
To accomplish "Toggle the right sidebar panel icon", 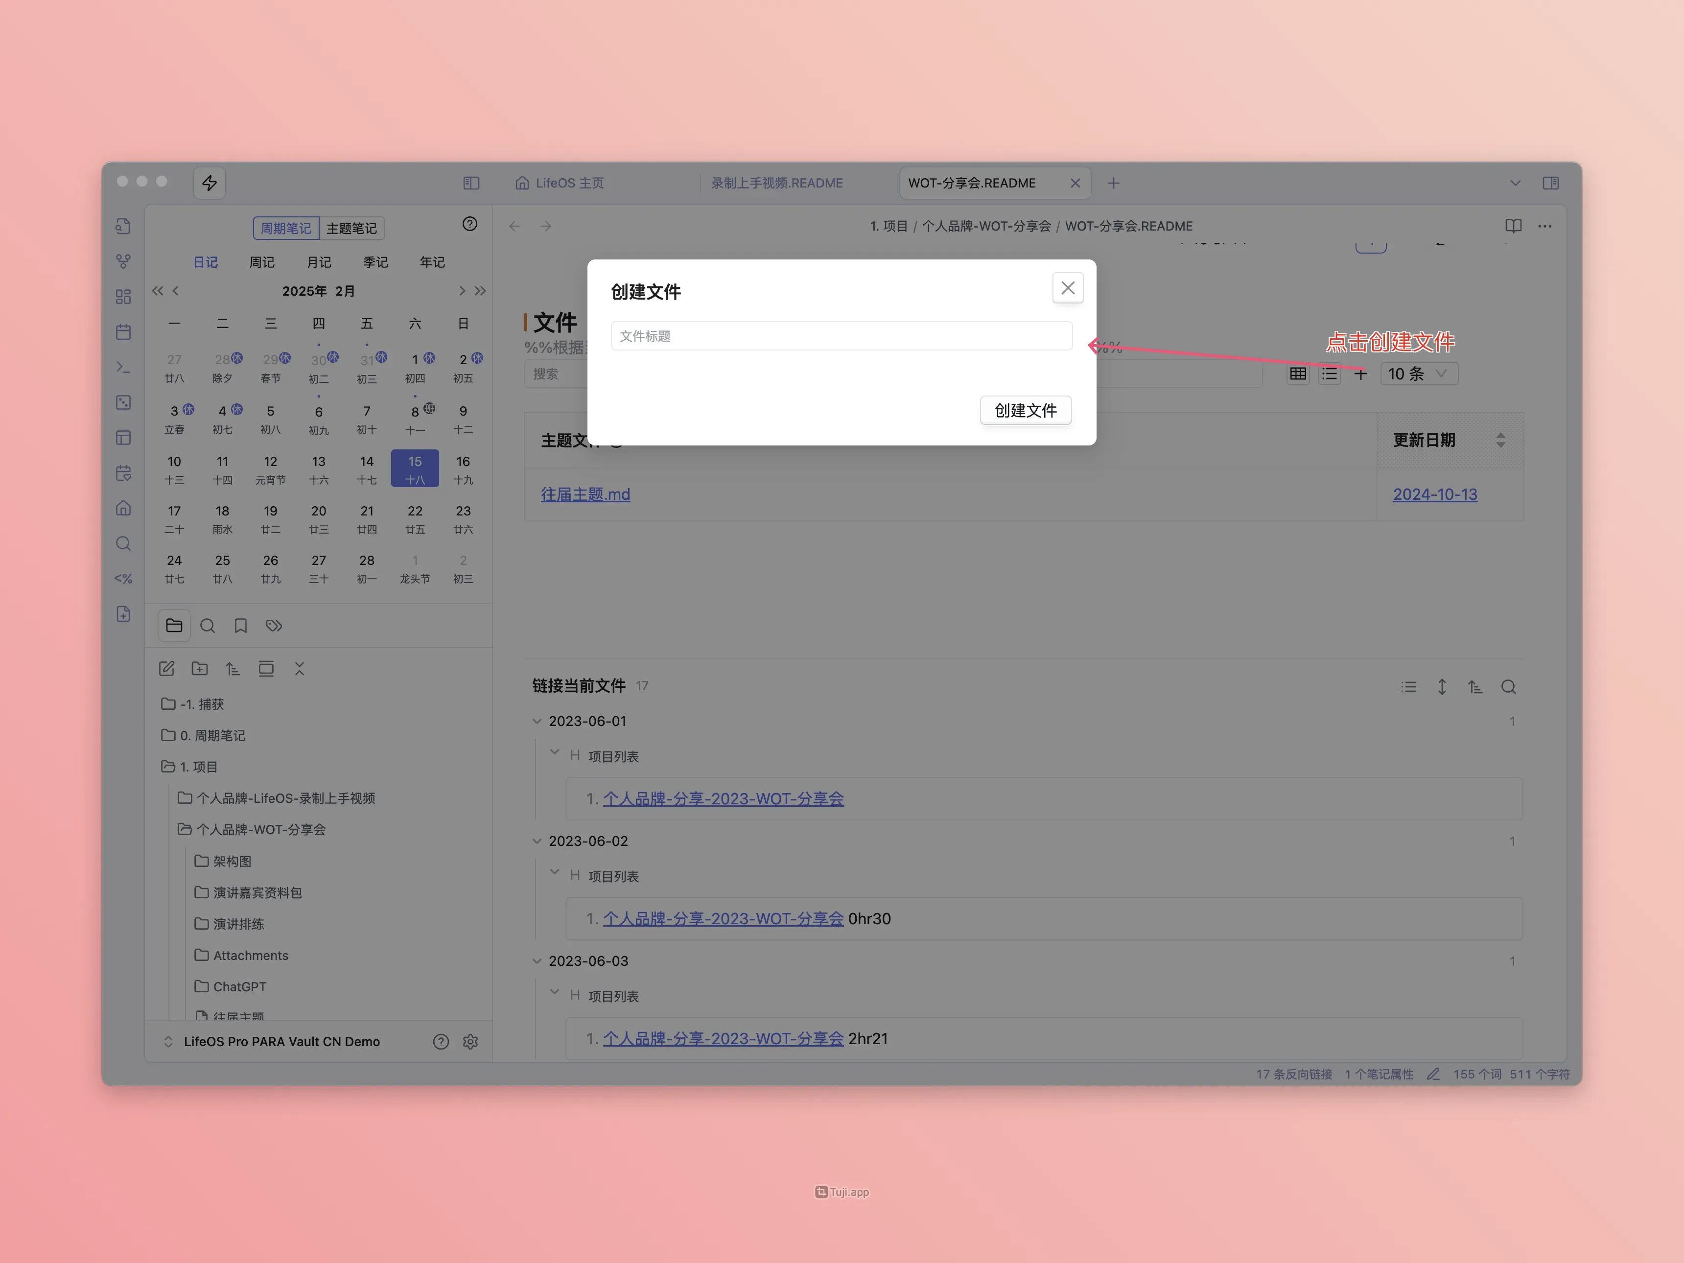I will tap(1551, 183).
